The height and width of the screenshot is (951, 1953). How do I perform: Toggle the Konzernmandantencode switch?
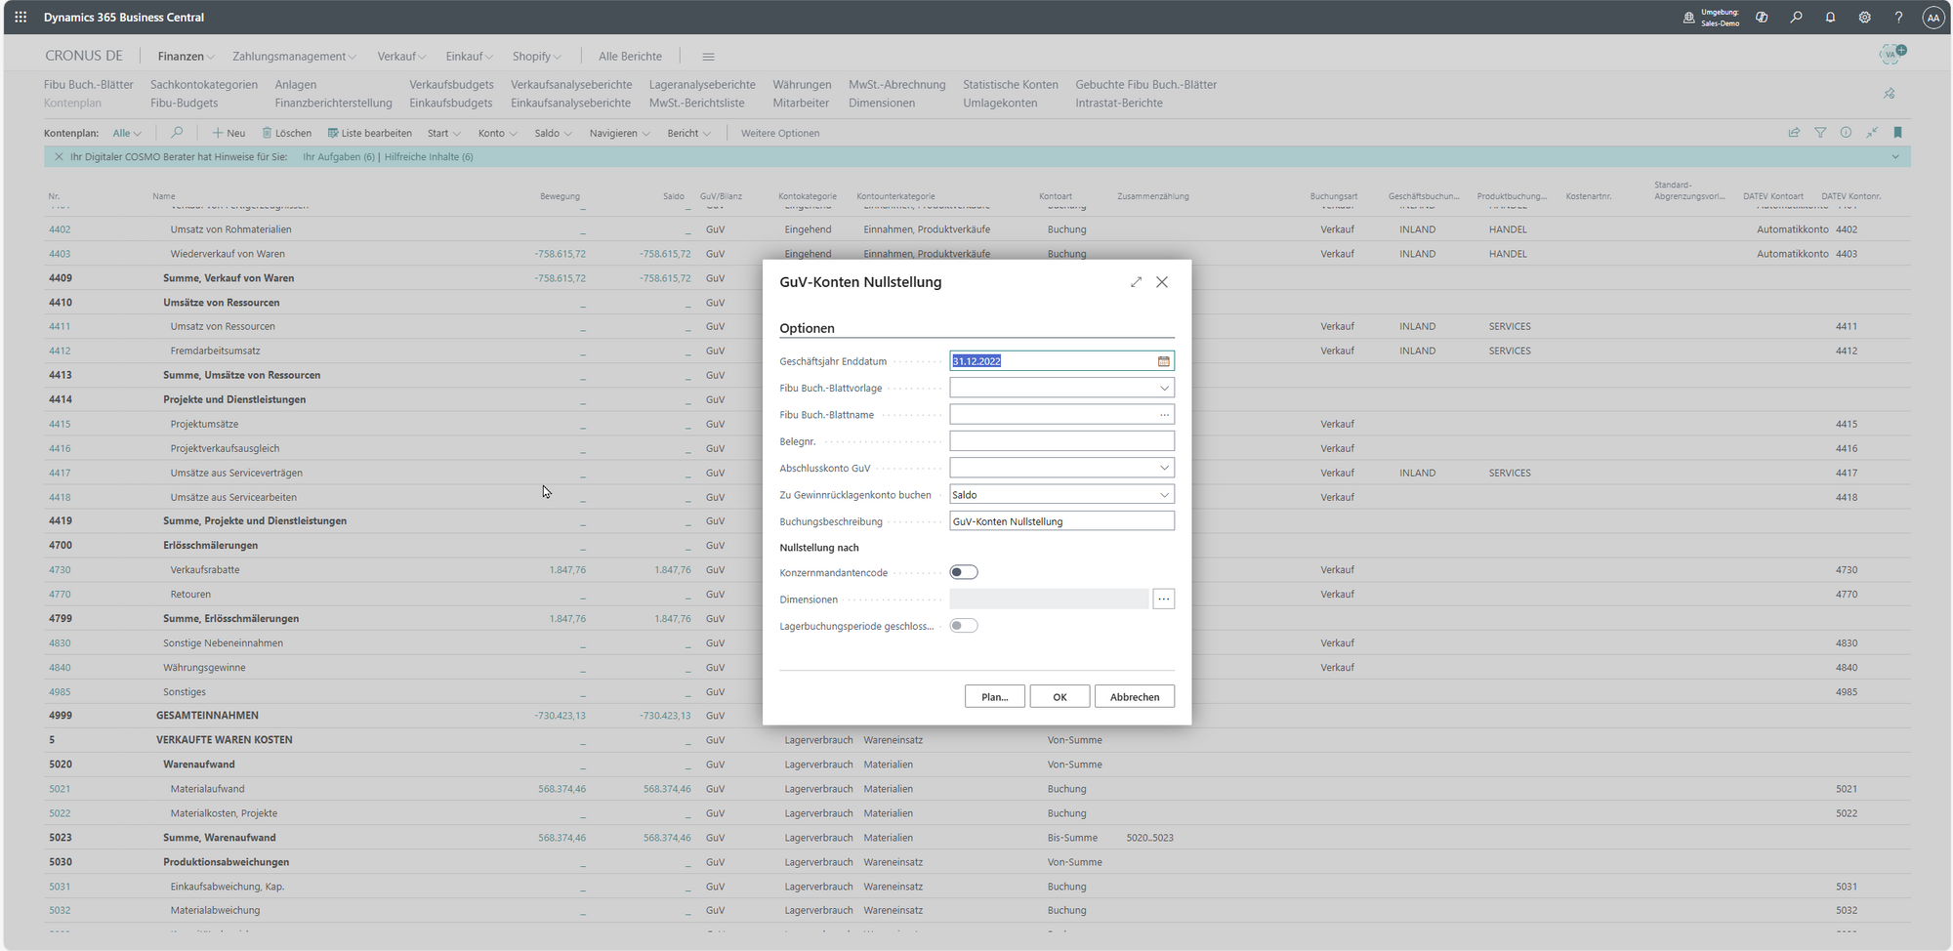point(964,572)
